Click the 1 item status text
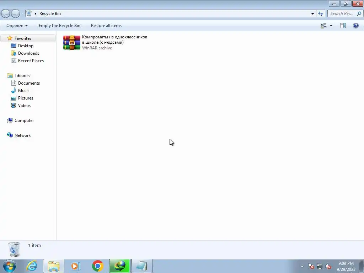364x273 pixels. pos(34,245)
